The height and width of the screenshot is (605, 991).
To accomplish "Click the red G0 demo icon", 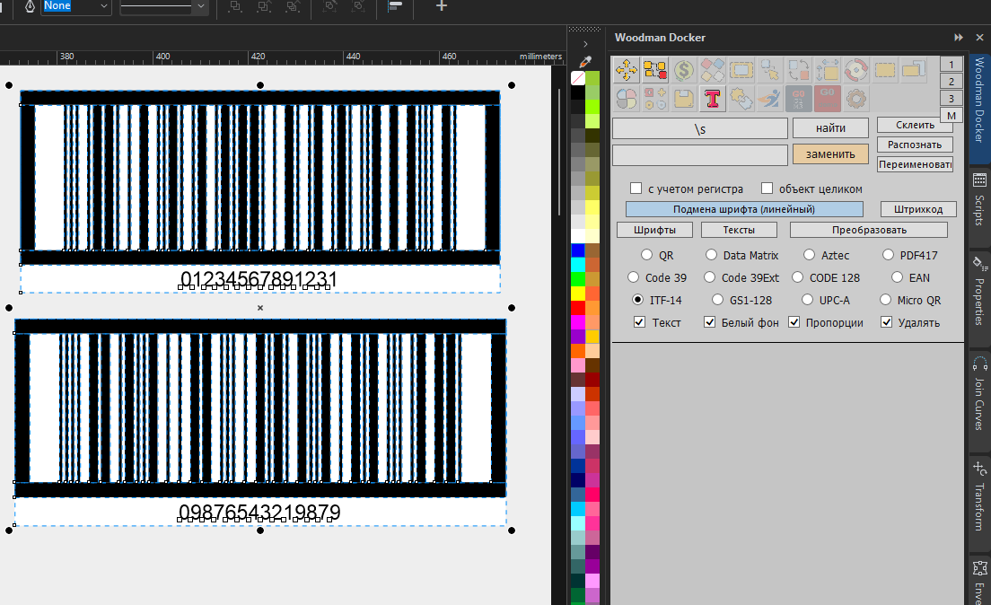I will [828, 99].
